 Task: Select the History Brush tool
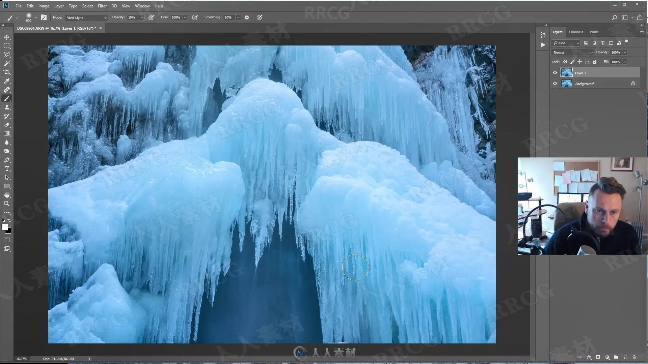(x=7, y=116)
